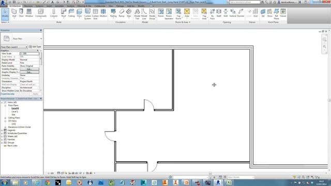Expand the Families tree node
This screenshot has width=331, height=186.
2,139
